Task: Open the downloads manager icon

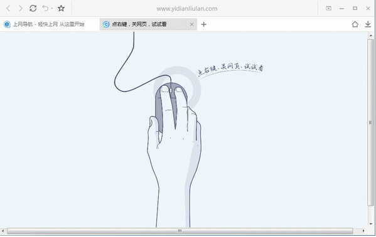Action: (x=368, y=24)
